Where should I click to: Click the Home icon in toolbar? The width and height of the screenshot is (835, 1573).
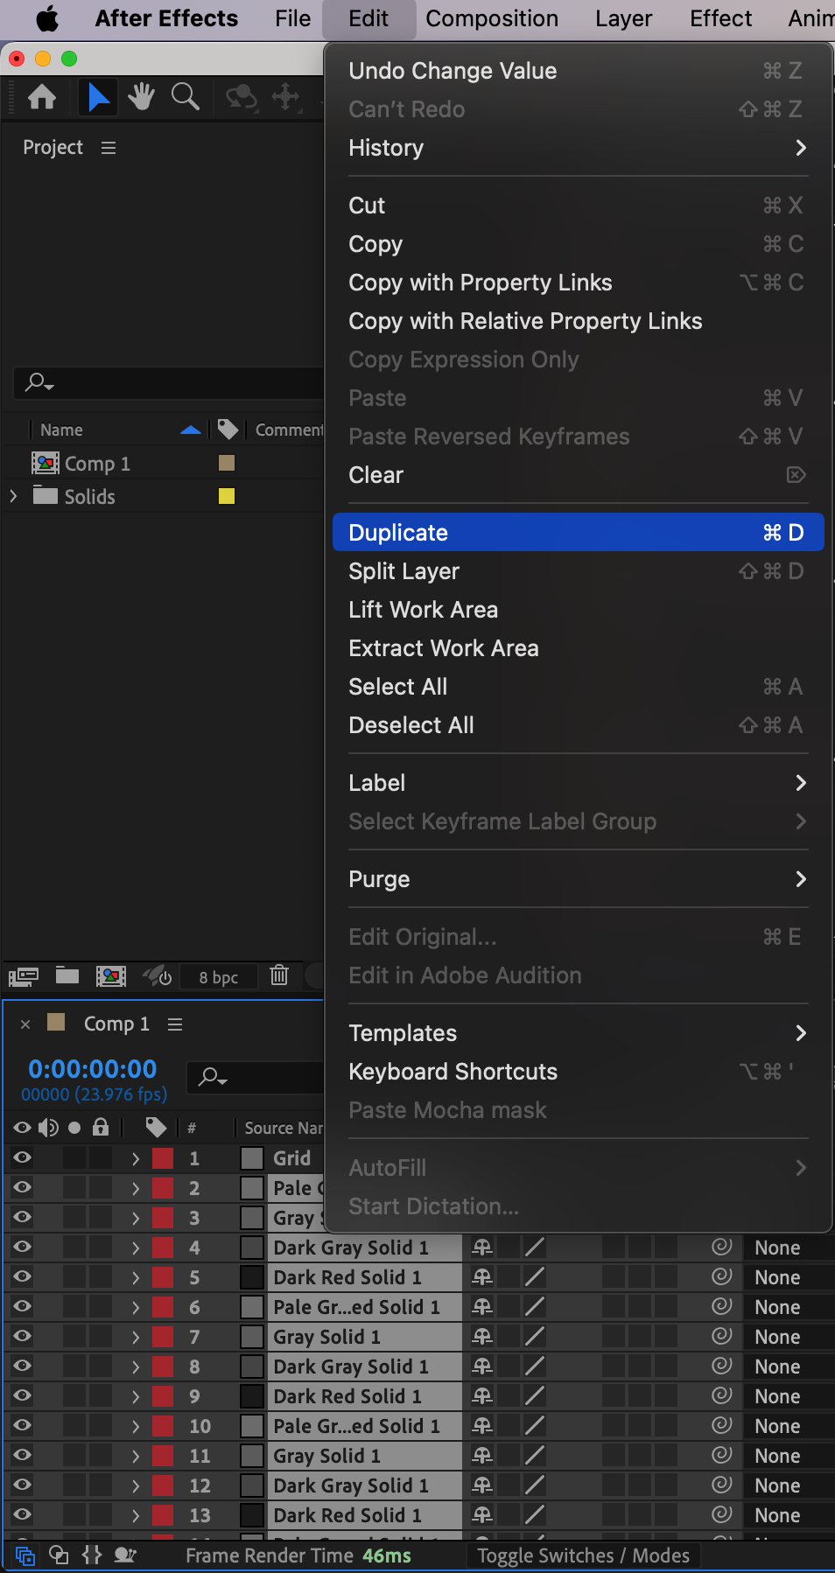click(42, 97)
